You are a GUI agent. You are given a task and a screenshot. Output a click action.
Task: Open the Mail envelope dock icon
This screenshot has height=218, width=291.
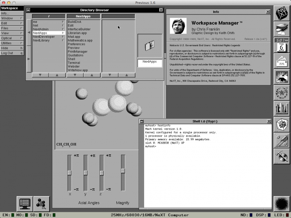click(x=282, y=62)
